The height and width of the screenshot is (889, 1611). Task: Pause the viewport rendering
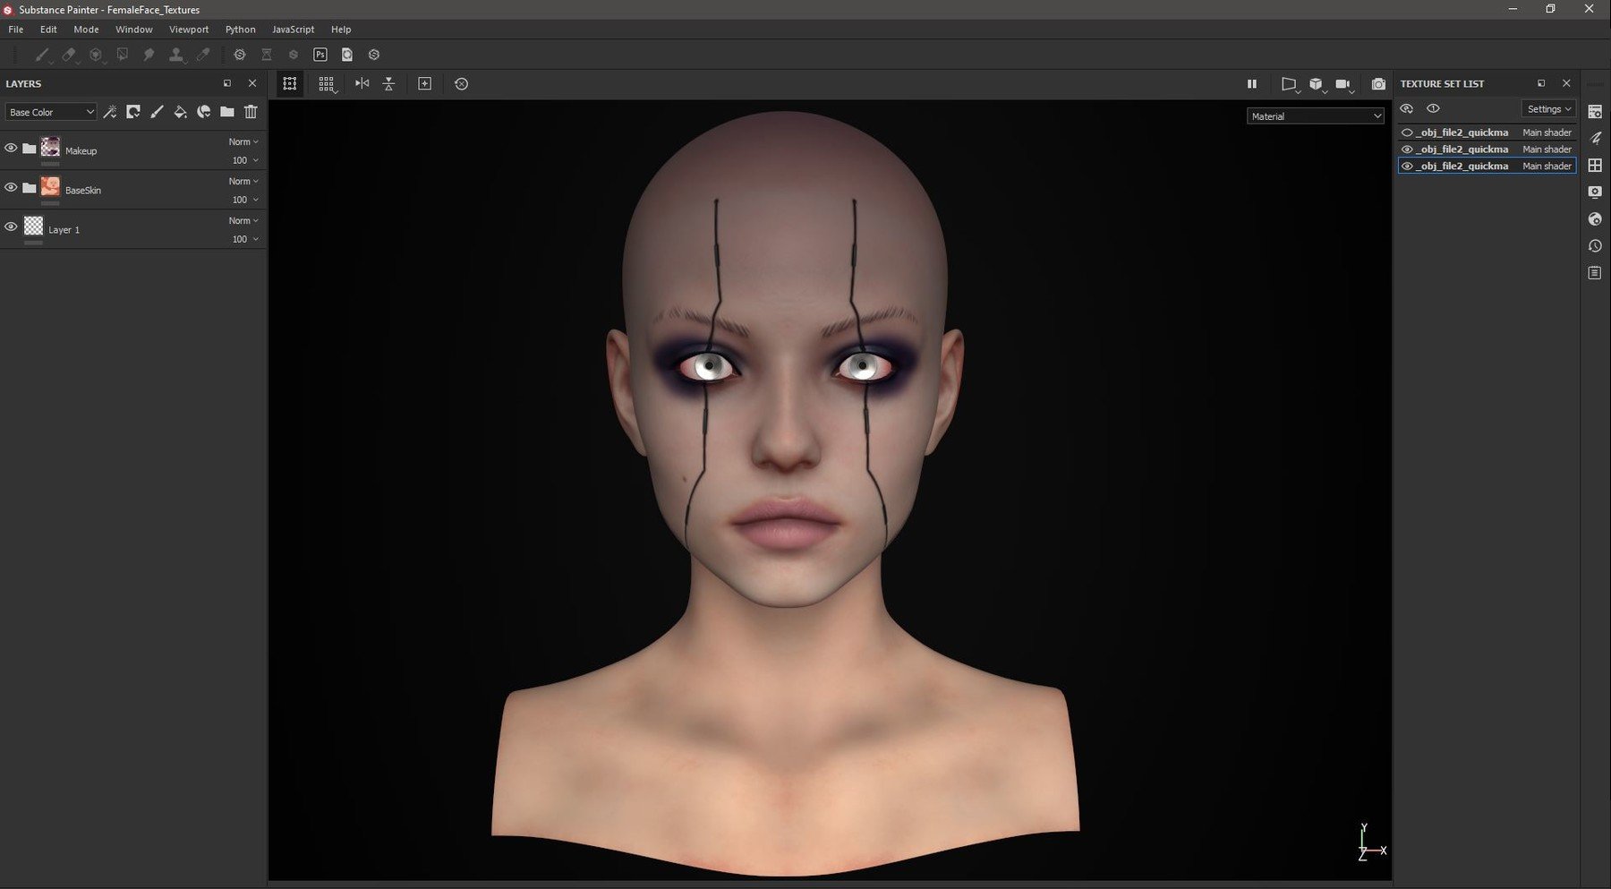1252,83
